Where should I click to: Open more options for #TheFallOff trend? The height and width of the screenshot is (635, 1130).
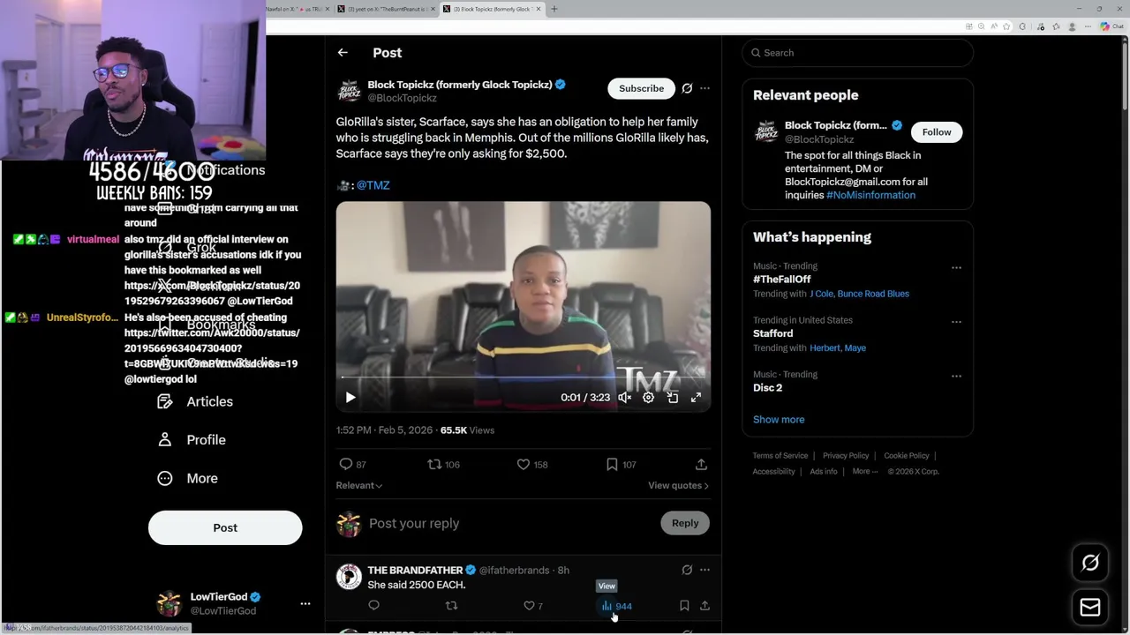[x=956, y=267]
